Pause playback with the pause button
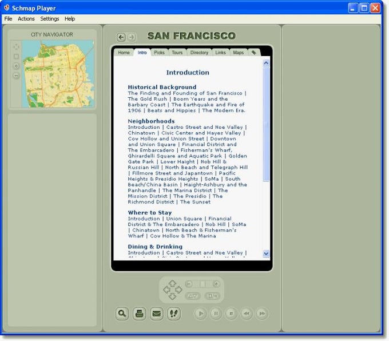Viewport: 389px width, 341px height. tap(216, 314)
